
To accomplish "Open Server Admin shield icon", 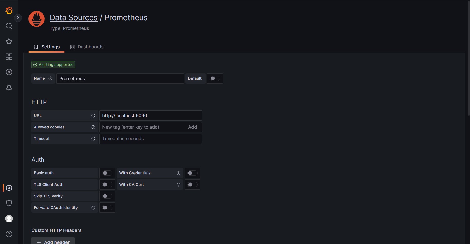I will point(9,203).
